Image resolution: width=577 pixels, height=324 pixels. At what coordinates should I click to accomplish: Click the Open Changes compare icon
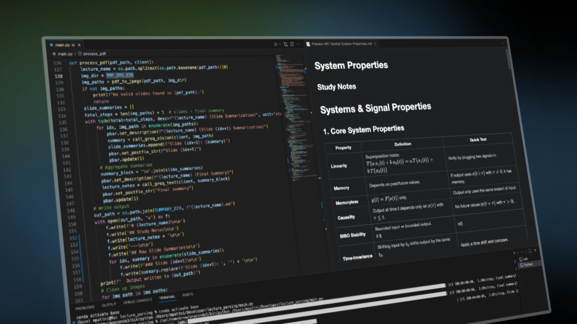tap(286, 44)
